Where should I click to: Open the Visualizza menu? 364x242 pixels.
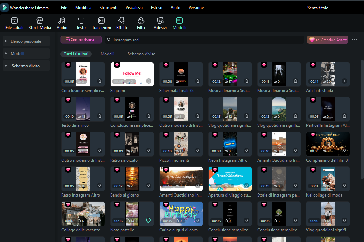134,7
